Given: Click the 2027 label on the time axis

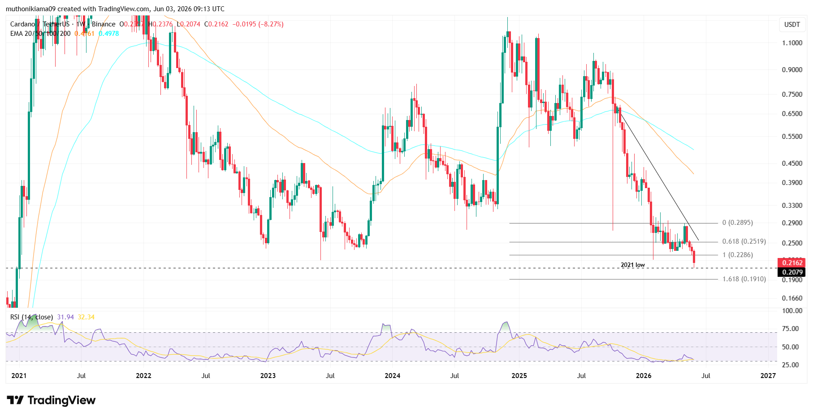Looking at the screenshot, I should tap(768, 376).
